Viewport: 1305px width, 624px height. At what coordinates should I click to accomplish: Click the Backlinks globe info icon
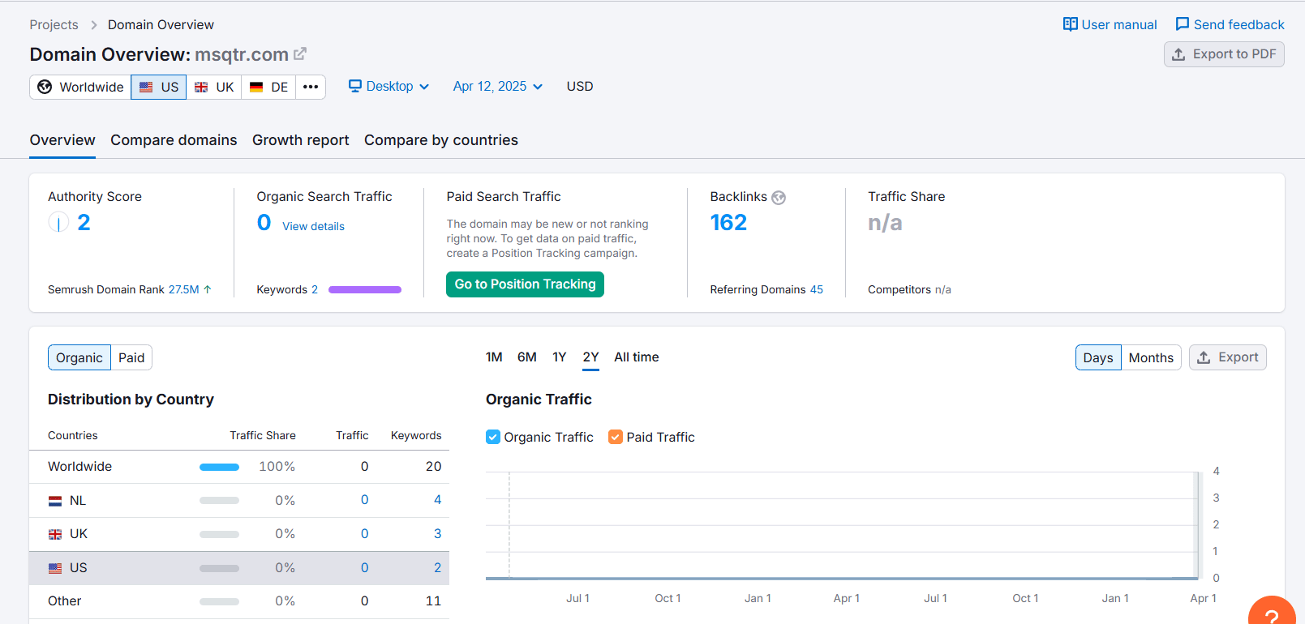(779, 197)
